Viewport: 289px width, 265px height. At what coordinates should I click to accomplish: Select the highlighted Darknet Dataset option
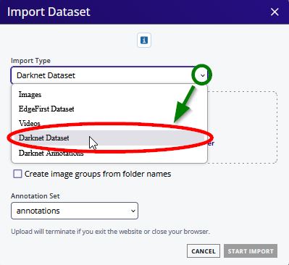109,138
